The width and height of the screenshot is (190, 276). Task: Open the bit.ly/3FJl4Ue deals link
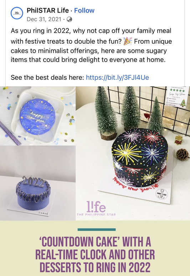[x=117, y=77]
